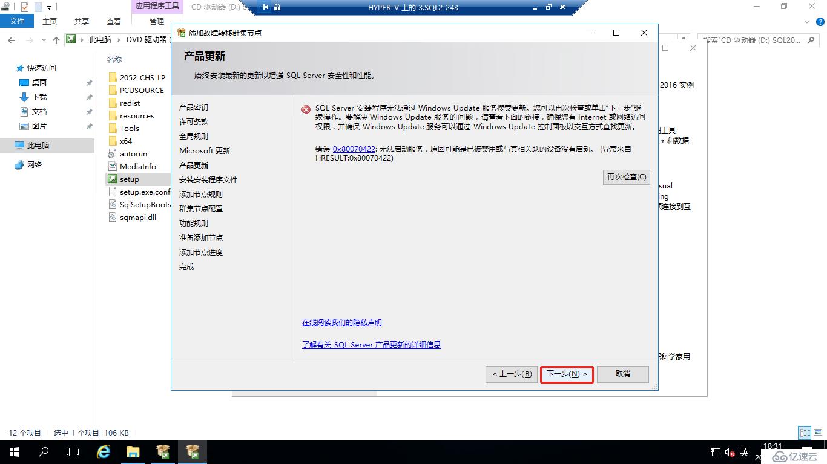Switch to 共享 ribbon tab
Screen dimensions: 827x464
coord(82,21)
